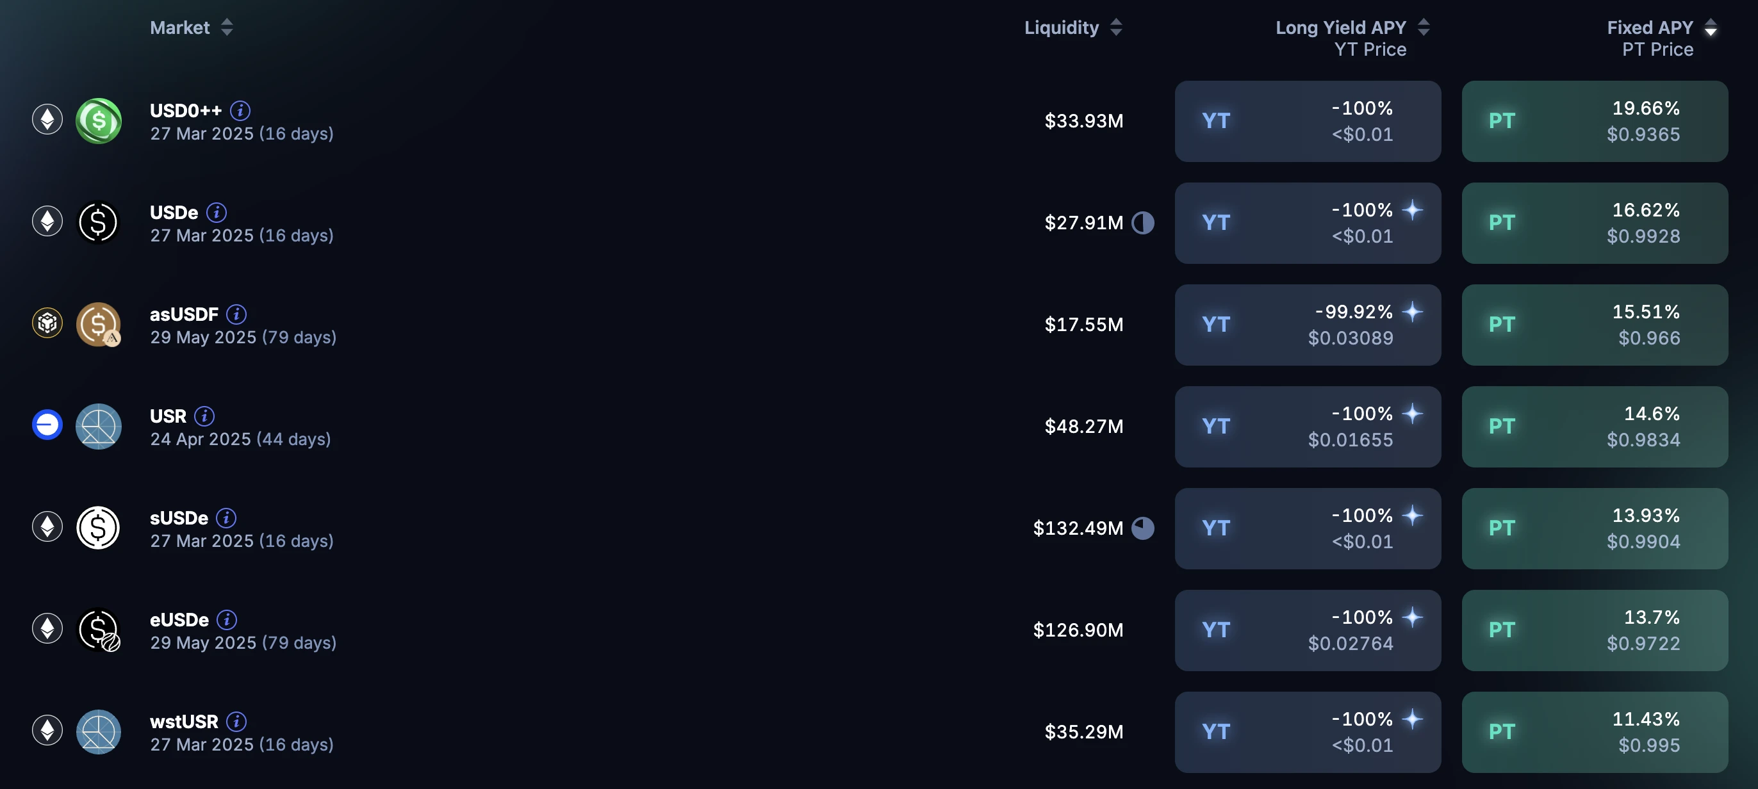
Task: Click the sparkle icon in USDe YT box
Action: (1412, 210)
